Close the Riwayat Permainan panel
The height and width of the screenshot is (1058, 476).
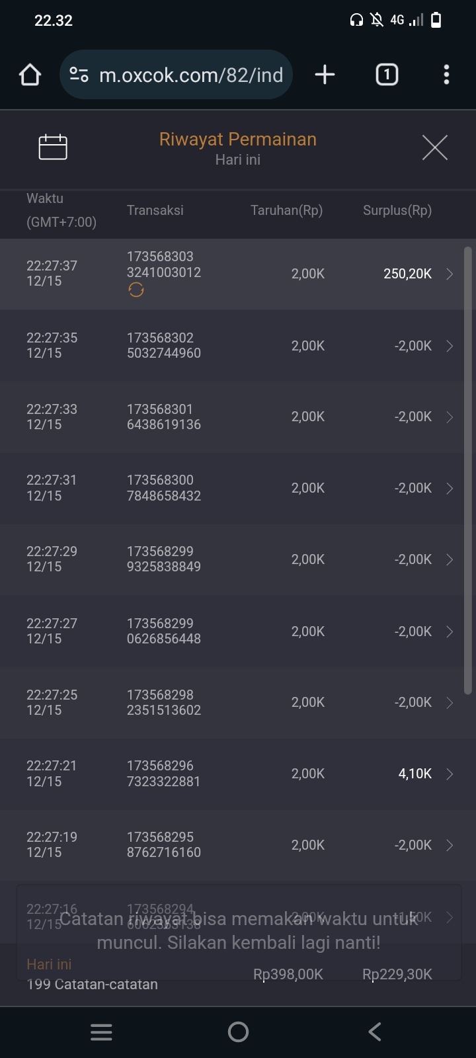[x=434, y=147]
